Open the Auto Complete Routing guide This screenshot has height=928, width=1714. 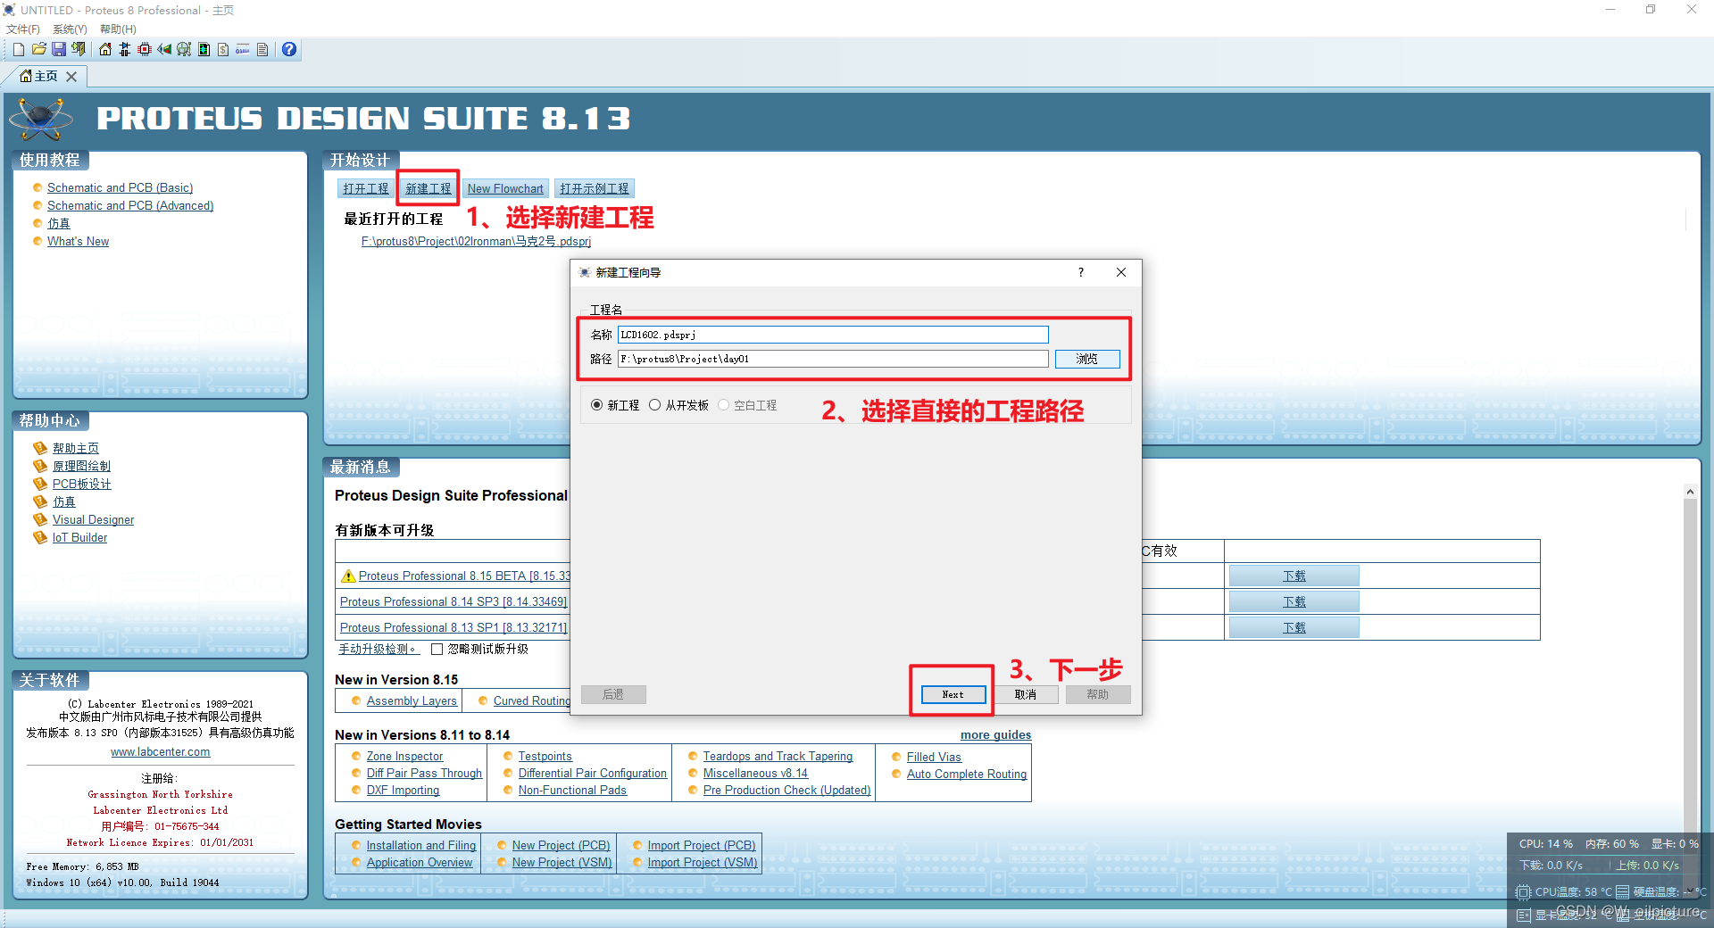point(967,774)
